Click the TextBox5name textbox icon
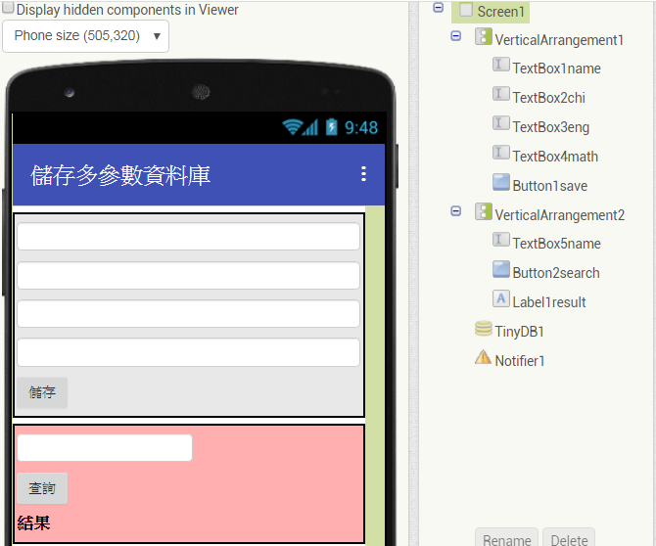The height and width of the screenshot is (546, 656). [500, 240]
